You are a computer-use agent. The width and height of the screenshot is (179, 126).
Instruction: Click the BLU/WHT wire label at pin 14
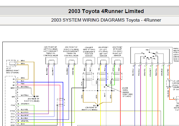pos(25,115)
